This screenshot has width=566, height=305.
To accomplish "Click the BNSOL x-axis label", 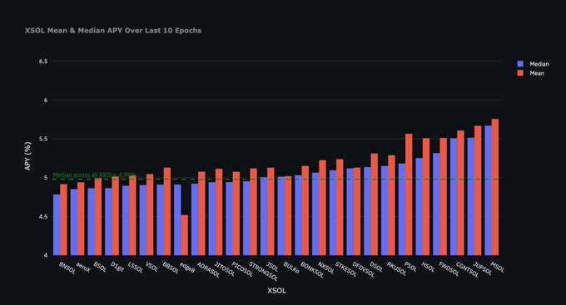I will pyautogui.click(x=67, y=268).
